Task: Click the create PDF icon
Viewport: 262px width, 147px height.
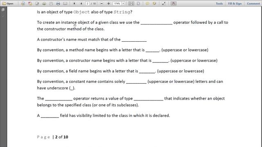Action: 30,4
